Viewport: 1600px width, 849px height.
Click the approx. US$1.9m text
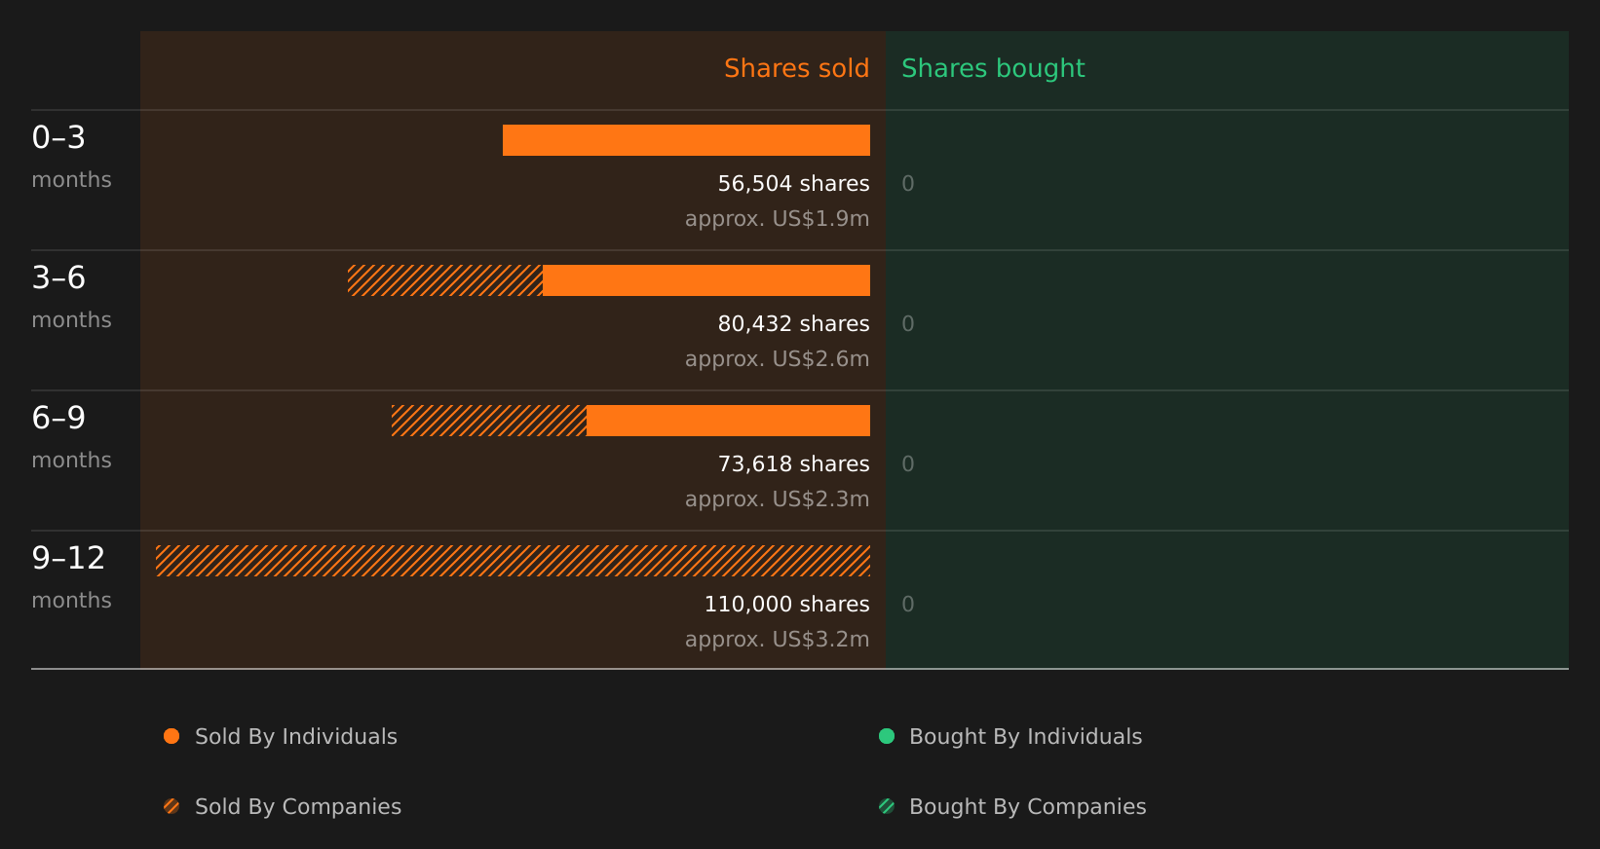777,219
